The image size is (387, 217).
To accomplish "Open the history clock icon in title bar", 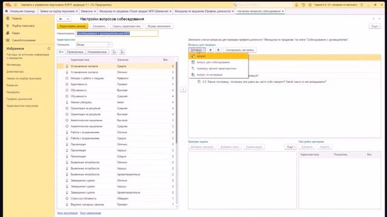I will (304, 5).
